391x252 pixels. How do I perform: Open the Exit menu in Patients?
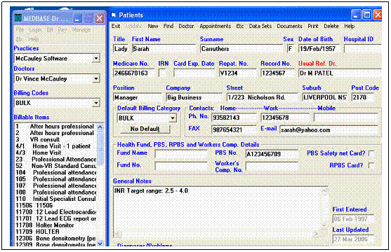click(116, 26)
